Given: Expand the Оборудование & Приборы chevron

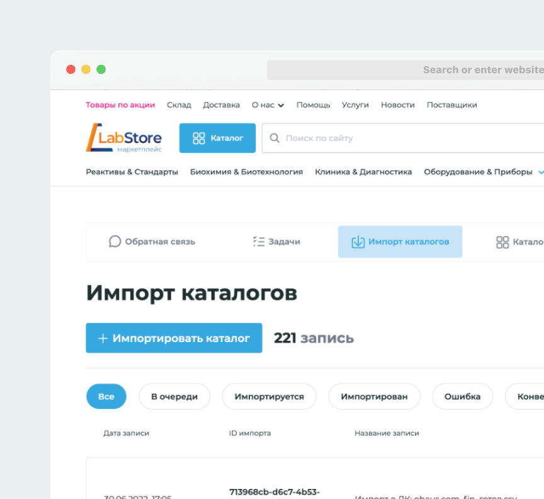Looking at the screenshot, I should pyautogui.click(x=540, y=172).
